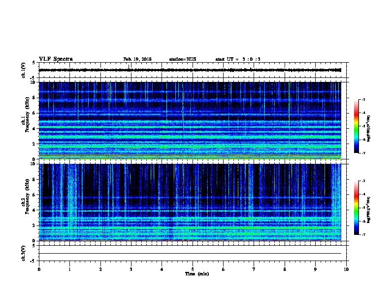The width and height of the screenshot is (390, 302).
Task: Click the "Time (min)" x-axis label
Action: (197, 274)
